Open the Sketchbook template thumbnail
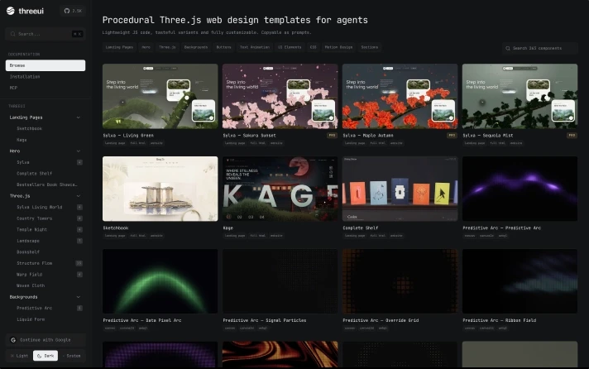The width and height of the screenshot is (589, 369). [160, 189]
